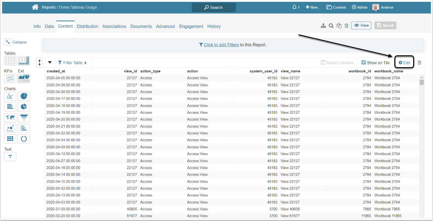Insert a donut chart
Viewport: 433px width, 221px height.
pyautogui.click(x=24, y=139)
